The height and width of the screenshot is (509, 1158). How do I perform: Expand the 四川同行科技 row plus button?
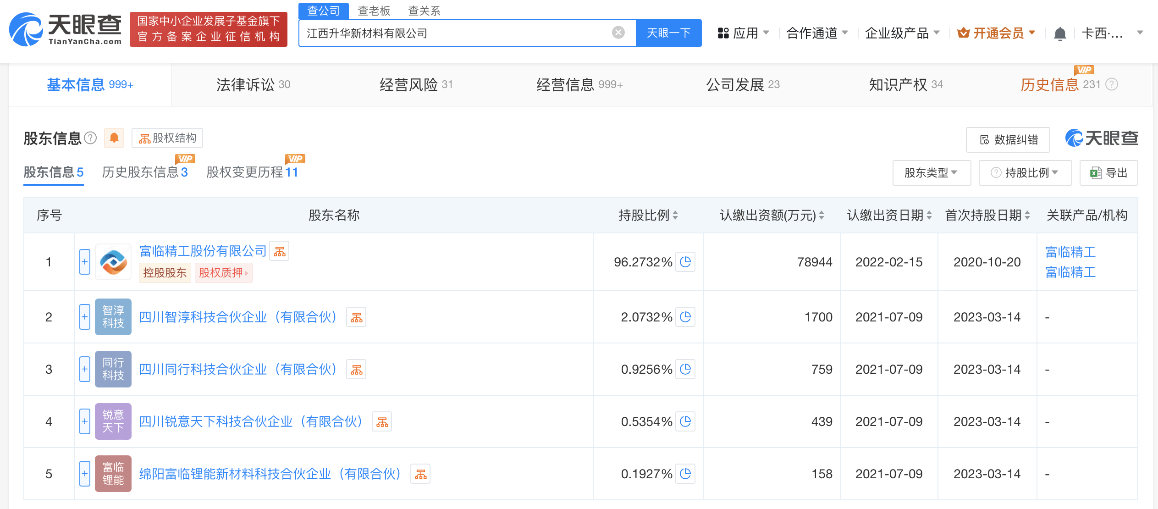[85, 369]
